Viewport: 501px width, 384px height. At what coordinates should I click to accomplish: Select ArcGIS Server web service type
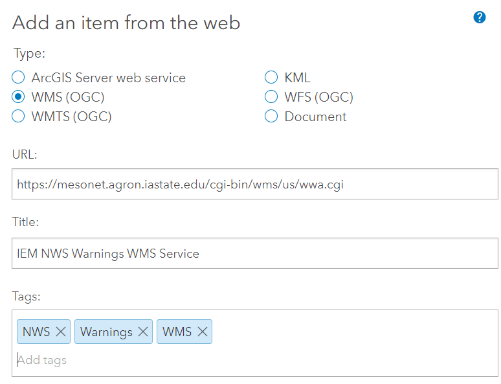click(18, 78)
